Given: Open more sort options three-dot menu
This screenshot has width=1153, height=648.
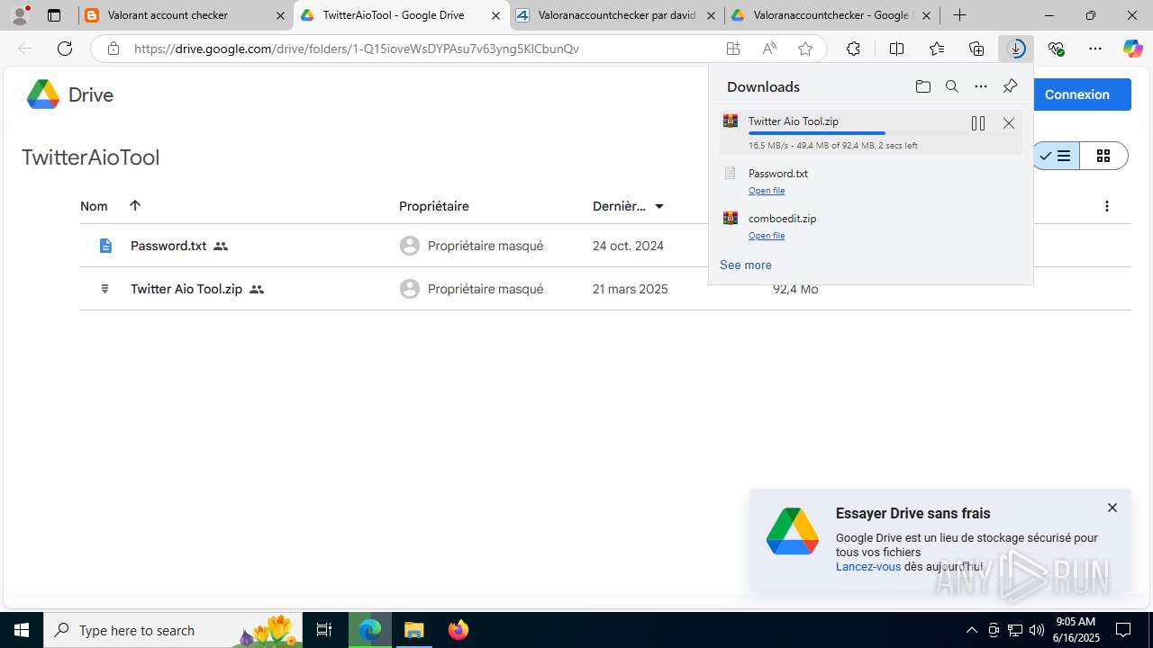Looking at the screenshot, I should point(1107,206).
